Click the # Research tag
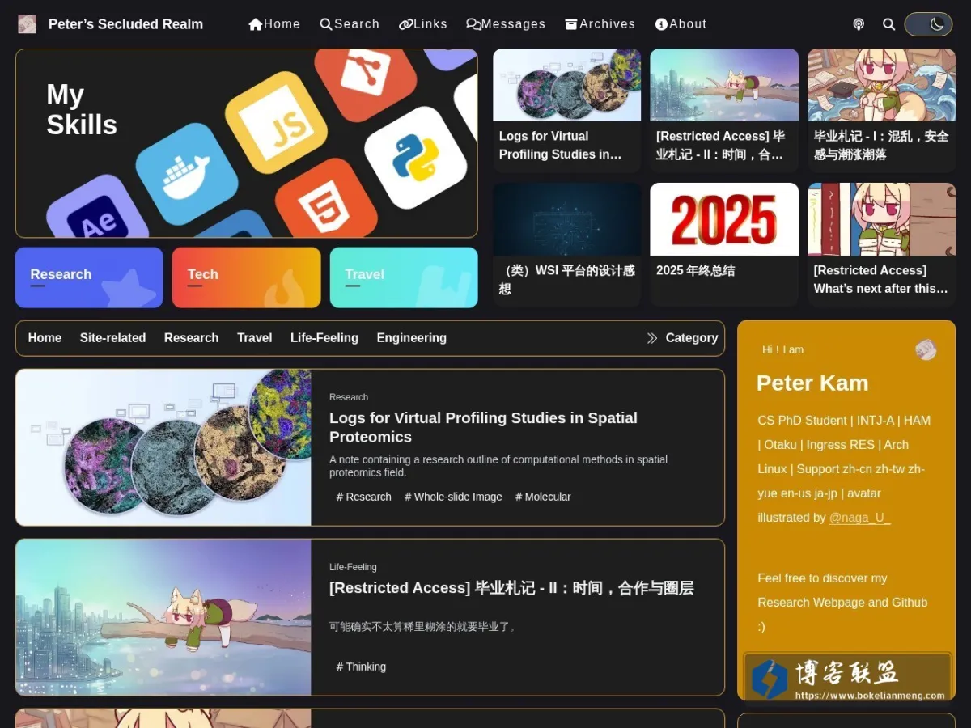Image resolution: width=971 pixels, height=728 pixels. pyautogui.click(x=363, y=497)
